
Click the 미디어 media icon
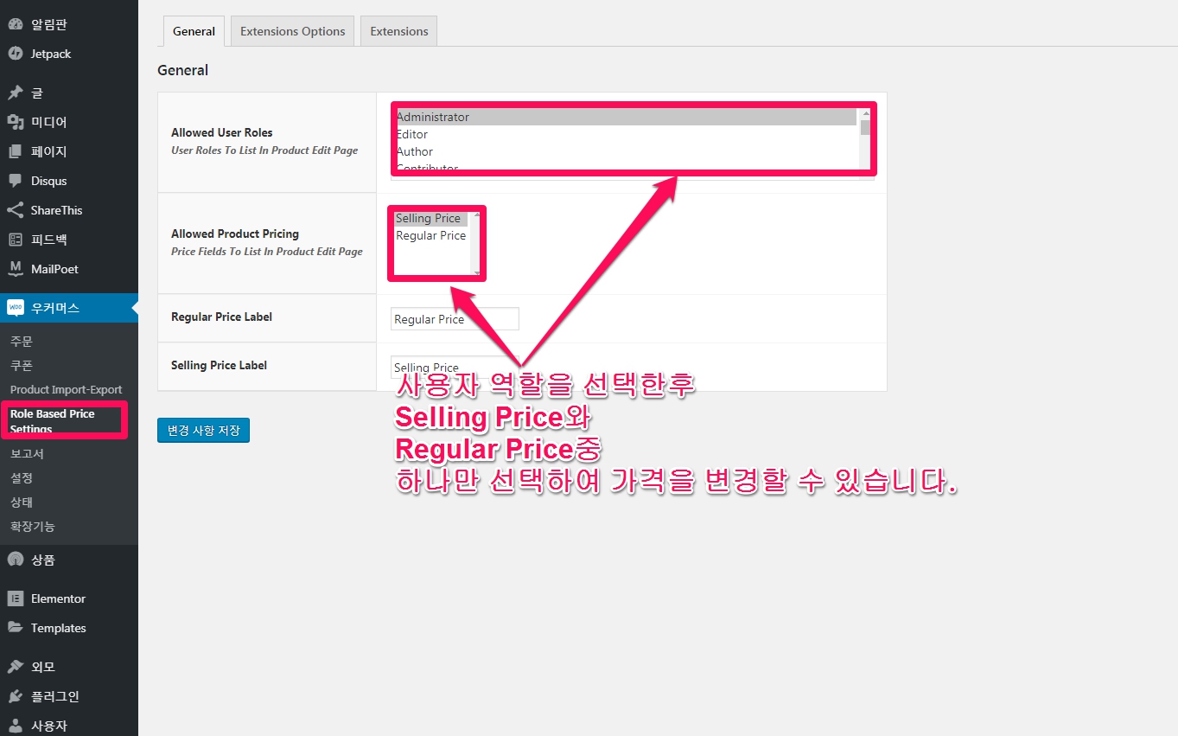pyautogui.click(x=15, y=122)
